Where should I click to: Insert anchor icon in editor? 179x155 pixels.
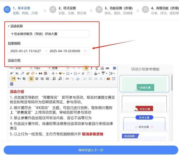[78, 78]
